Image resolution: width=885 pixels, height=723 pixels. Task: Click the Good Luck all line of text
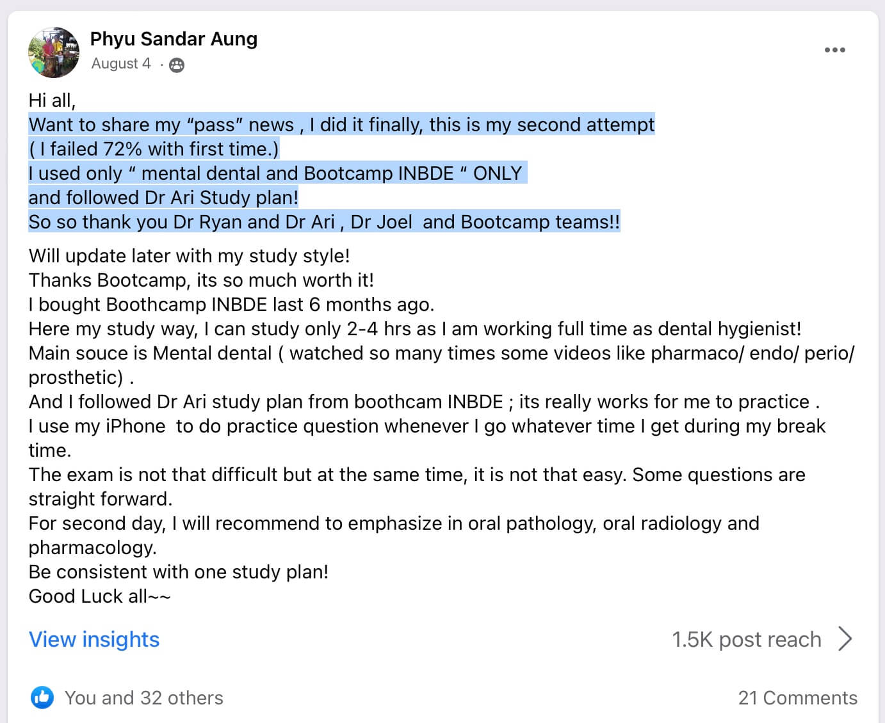click(x=99, y=596)
